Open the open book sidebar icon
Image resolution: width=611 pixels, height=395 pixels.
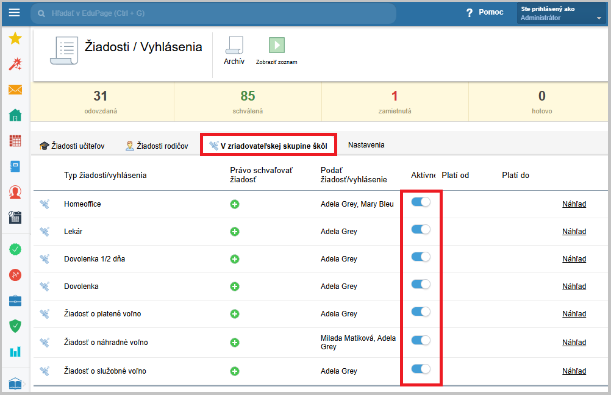15,383
